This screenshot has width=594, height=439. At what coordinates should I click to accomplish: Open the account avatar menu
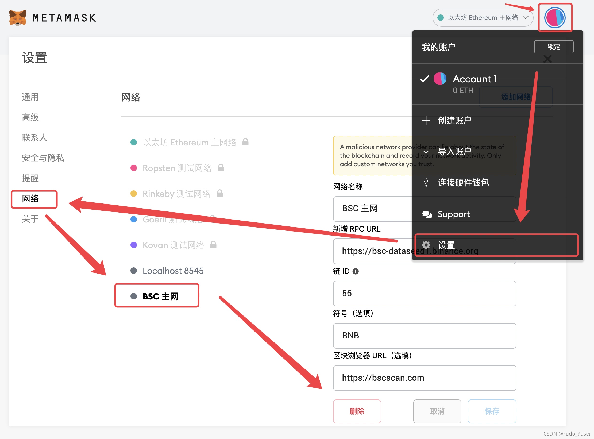pos(555,18)
